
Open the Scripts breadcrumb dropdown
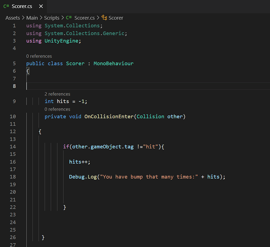tap(52, 18)
